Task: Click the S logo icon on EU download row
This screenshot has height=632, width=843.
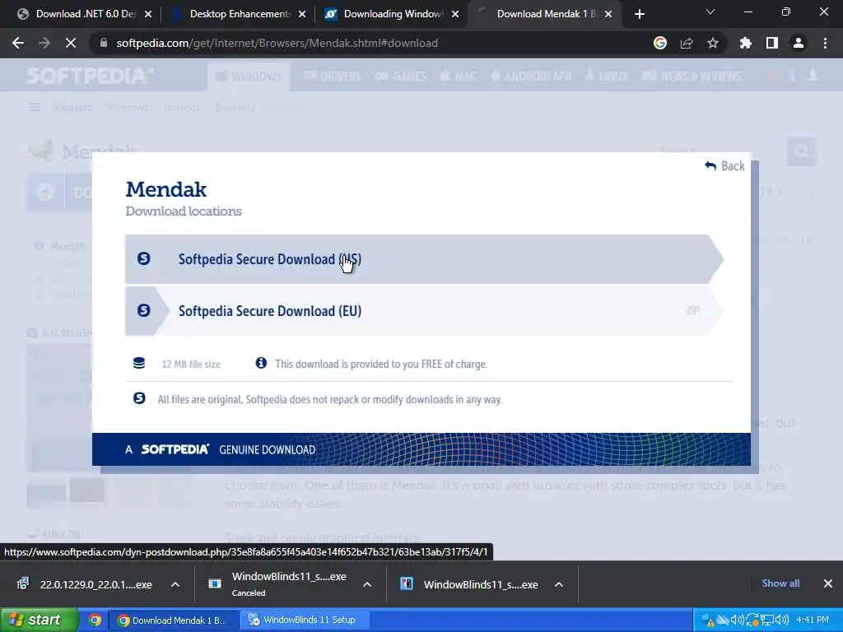Action: [x=143, y=310]
